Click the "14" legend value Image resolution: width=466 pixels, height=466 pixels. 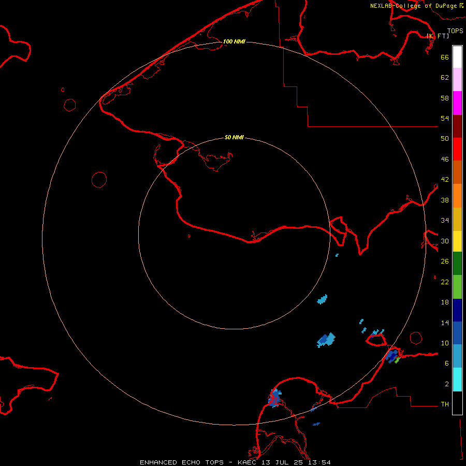(x=445, y=323)
